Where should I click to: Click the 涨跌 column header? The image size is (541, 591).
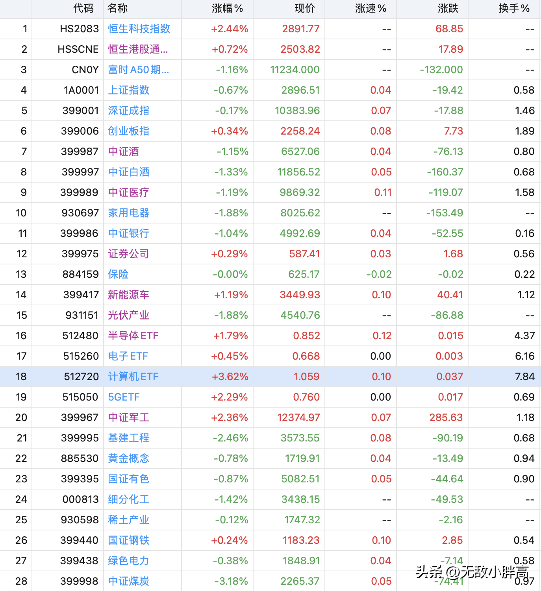448,8
